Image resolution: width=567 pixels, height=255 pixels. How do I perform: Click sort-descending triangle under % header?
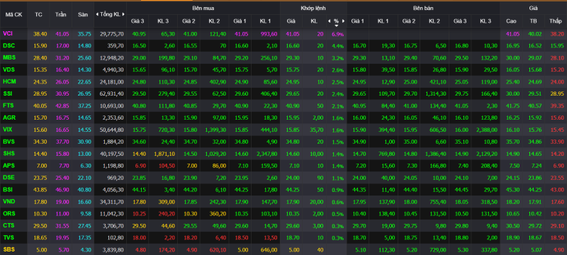[336, 25]
